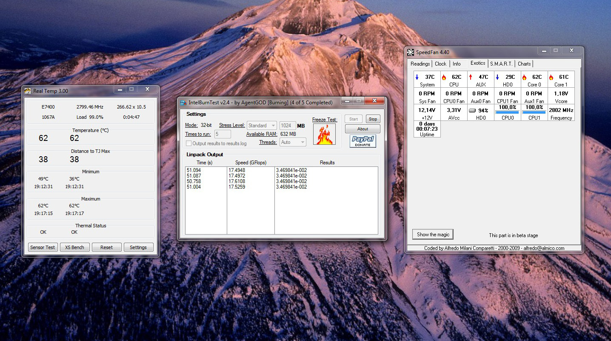Click the flame icon beside Core 0

pyautogui.click(x=524, y=77)
